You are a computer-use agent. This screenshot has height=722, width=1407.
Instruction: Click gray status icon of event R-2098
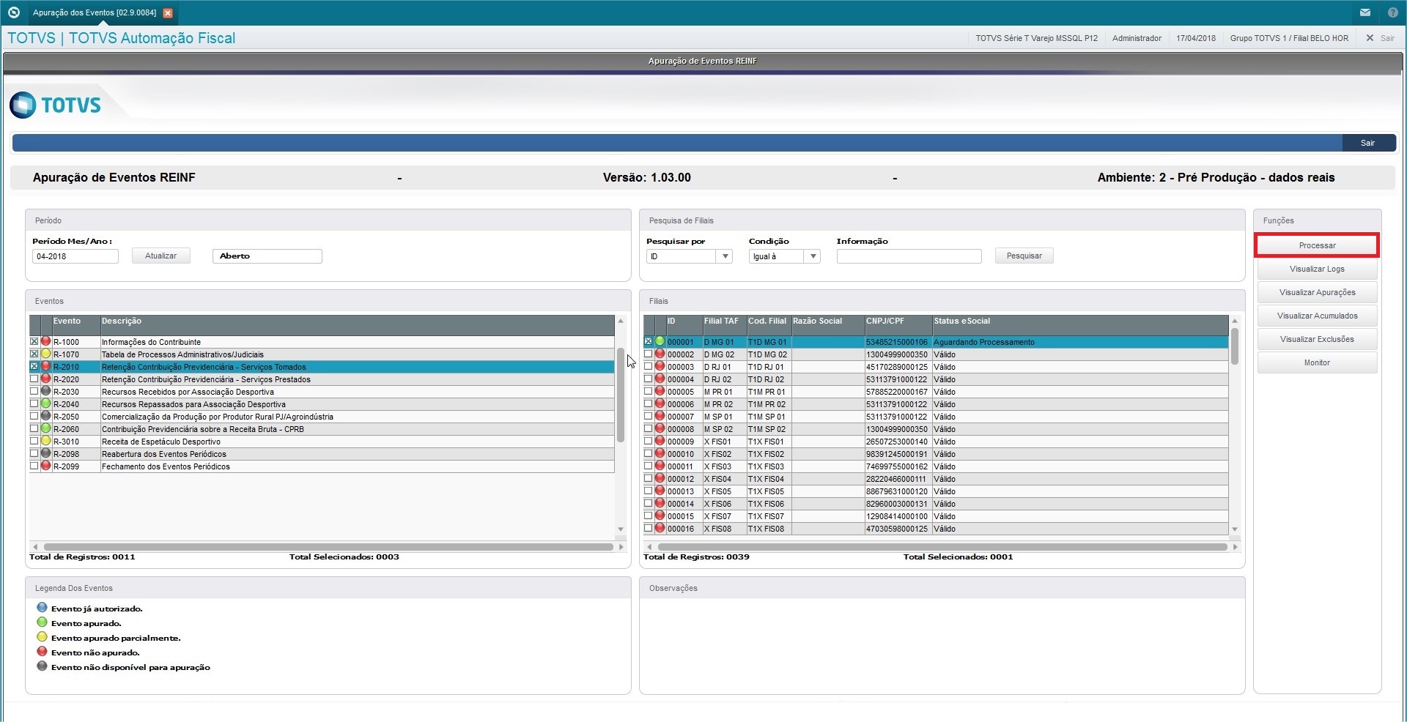(x=45, y=453)
